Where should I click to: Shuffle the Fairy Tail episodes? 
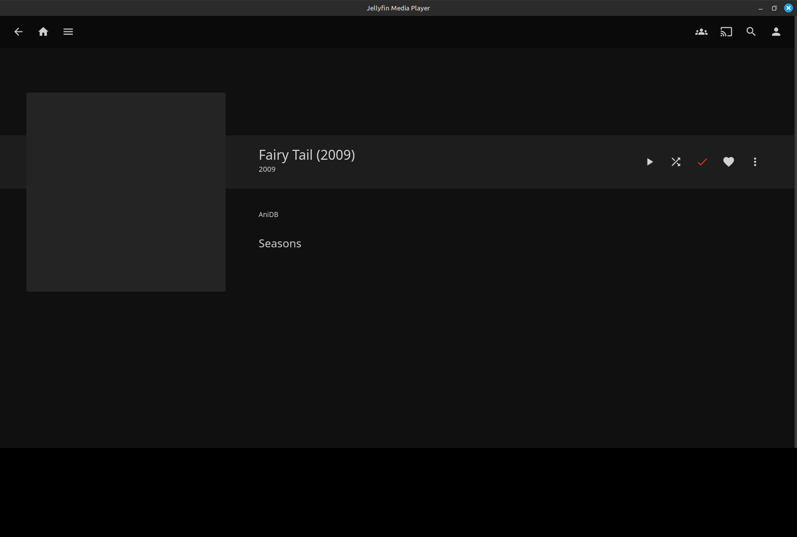coord(676,162)
